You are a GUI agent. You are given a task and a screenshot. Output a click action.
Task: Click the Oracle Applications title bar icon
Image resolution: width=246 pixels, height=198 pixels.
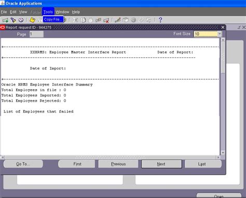click(x=2, y=3)
